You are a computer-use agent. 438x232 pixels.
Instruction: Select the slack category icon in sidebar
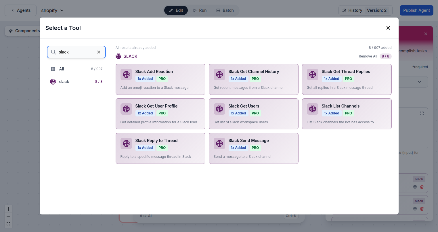(x=53, y=82)
